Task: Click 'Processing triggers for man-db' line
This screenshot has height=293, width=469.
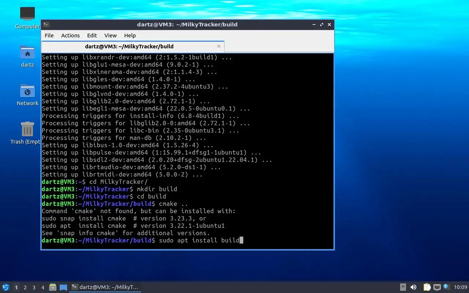Action: click(x=124, y=138)
